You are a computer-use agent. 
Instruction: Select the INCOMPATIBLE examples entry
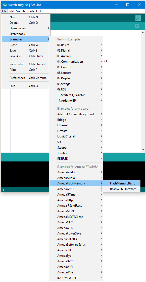(x=76, y=278)
